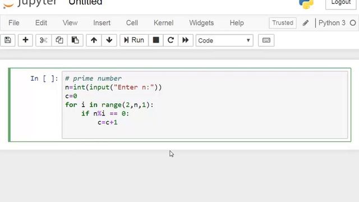359x202 pixels.
Task: Move the selected cell down
Action: coord(109,40)
